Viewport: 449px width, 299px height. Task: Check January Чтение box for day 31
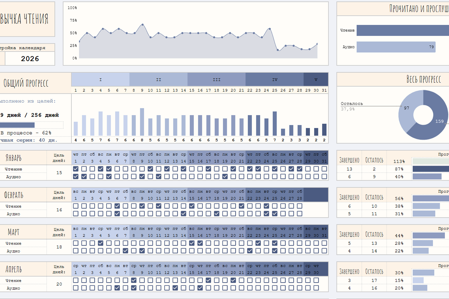pos(324,169)
